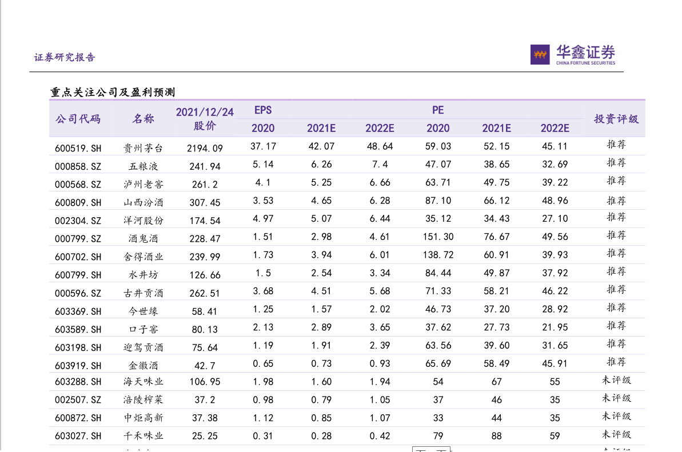
Task: Select company name 泸州老窖
Action: click(143, 184)
